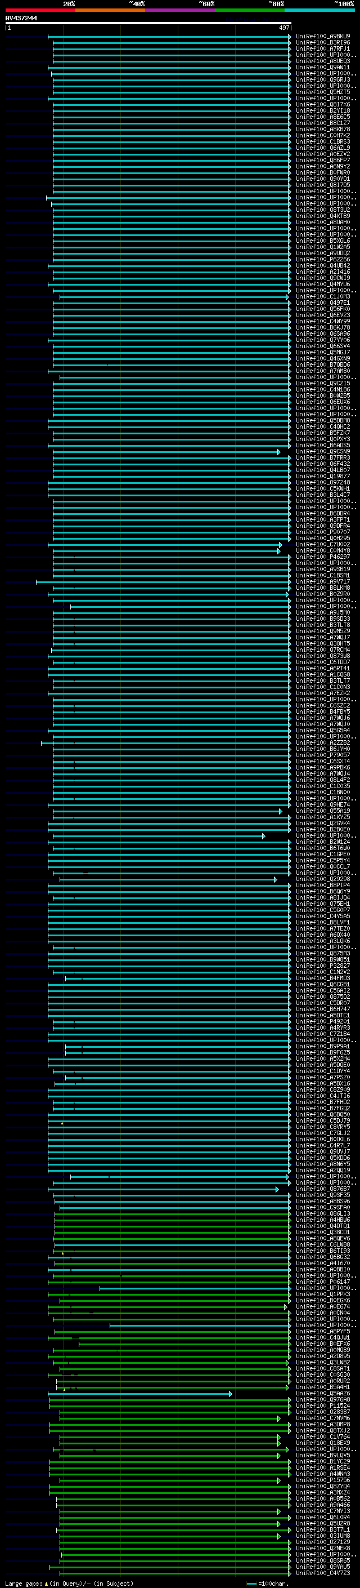Select the UniRef100_Q8ZYQ4 label
The image size is (360, 1588).
(x=323, y=1486)
